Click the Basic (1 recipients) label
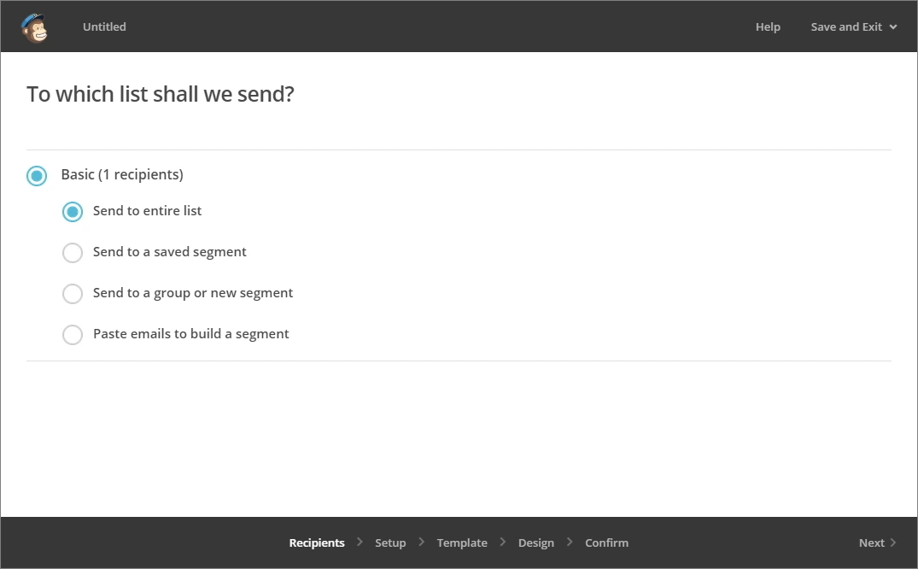 coord(122,174)
